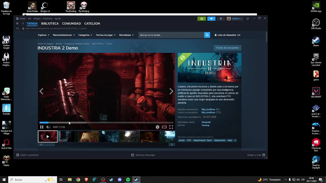This screenshot has height=183, width=326.
Task: Open video settings gear icon
Action: (x=158, y=127)
